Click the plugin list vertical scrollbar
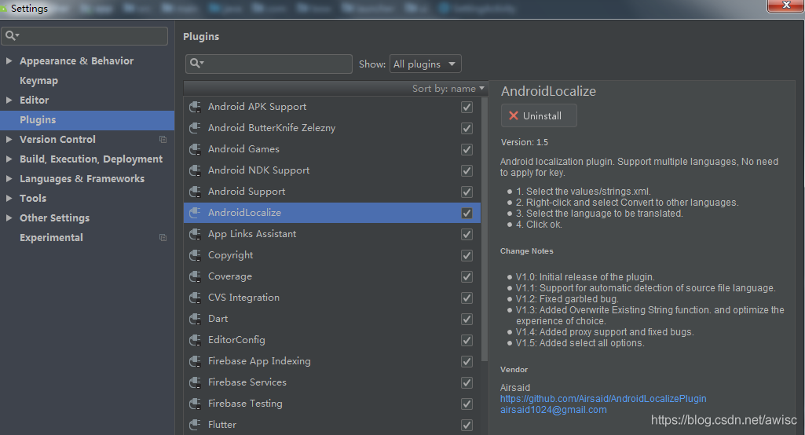805x435 pixels. 485,229
